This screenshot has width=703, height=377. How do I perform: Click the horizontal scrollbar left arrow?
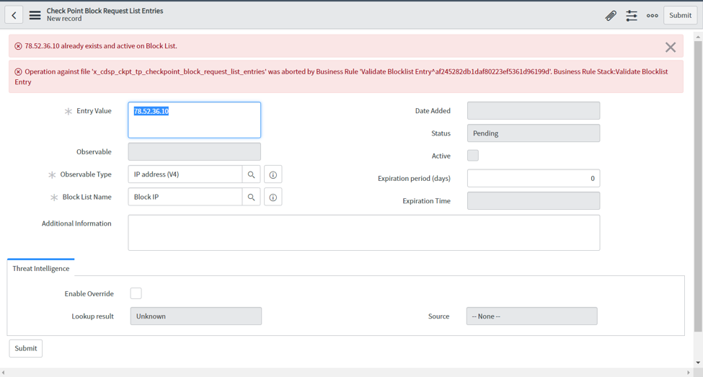click(x=4, y=373)
